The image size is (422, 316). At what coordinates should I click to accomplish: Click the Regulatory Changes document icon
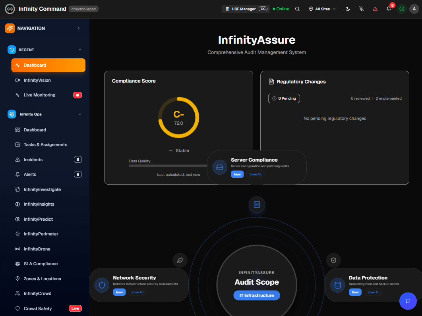[x=271, y=81]
